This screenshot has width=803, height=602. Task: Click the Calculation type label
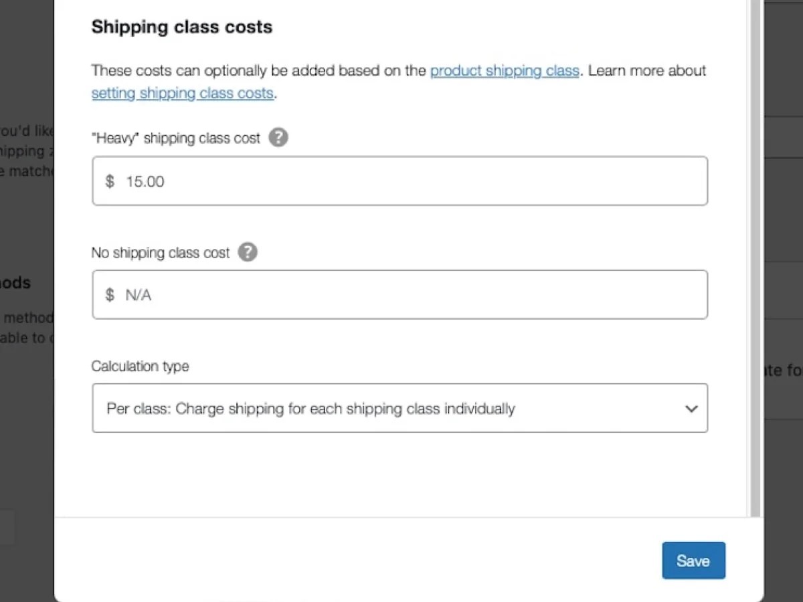[x=140, y=366]
